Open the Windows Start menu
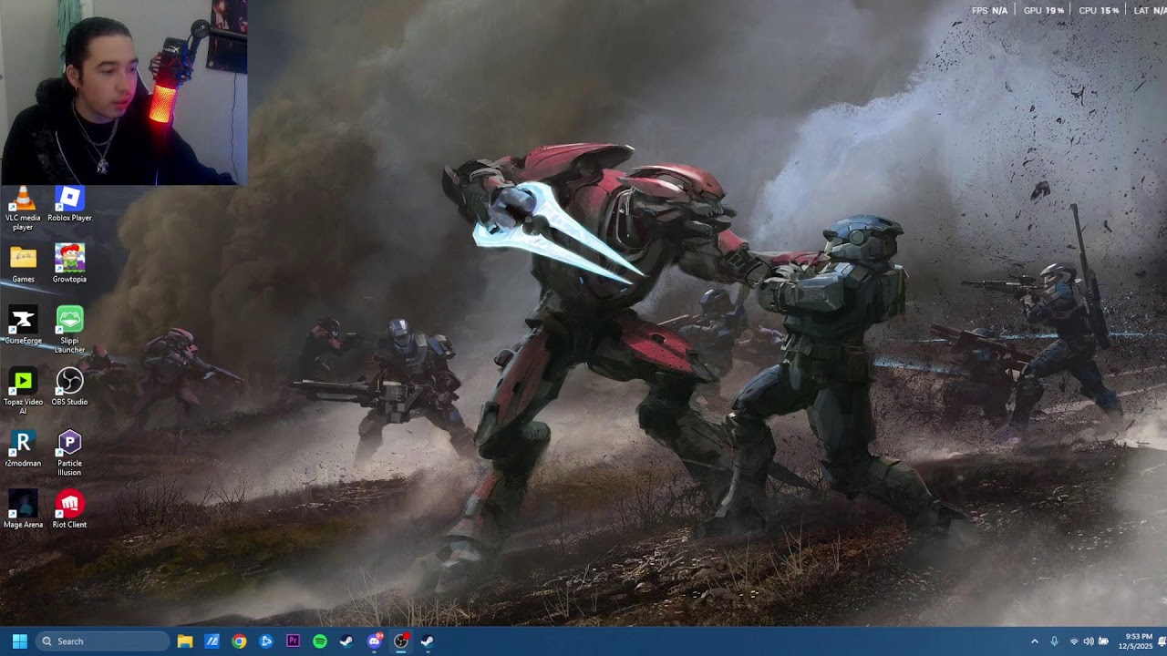This screenshot has width=1167, height=656. point(19,641)
